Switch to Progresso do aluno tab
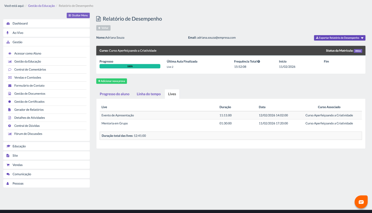 (115, 94)
